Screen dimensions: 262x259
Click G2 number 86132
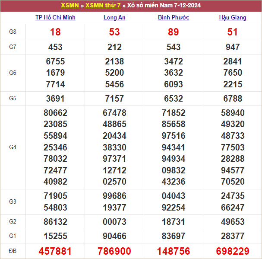click(55, 222)
